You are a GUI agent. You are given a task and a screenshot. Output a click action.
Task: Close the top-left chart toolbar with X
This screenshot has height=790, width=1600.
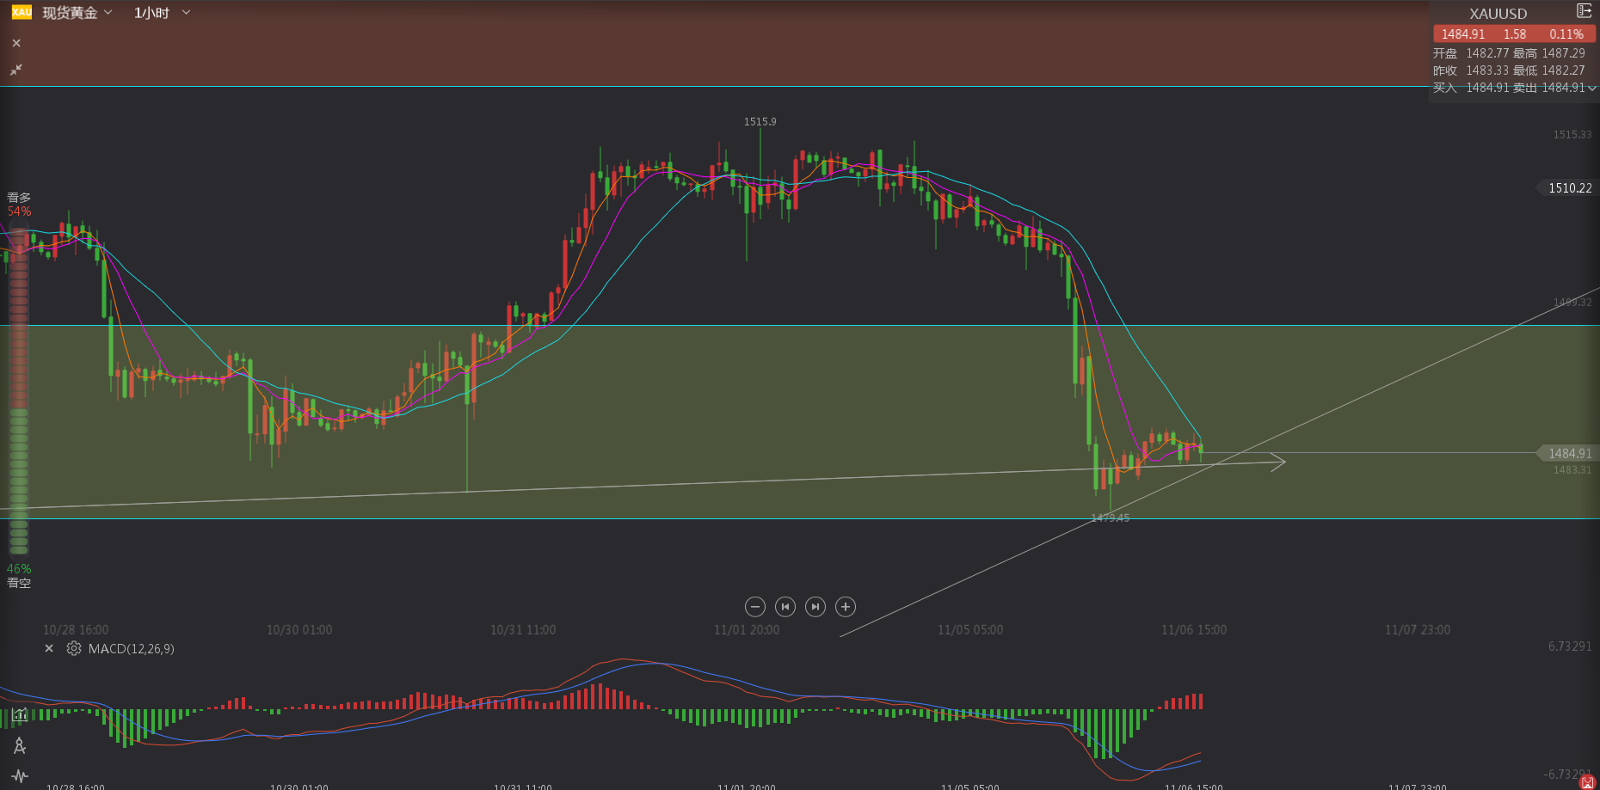pos(16,43)
